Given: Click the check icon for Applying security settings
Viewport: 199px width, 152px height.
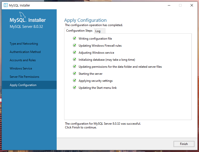Looking at the screenshot, I should tap(74, 80).
